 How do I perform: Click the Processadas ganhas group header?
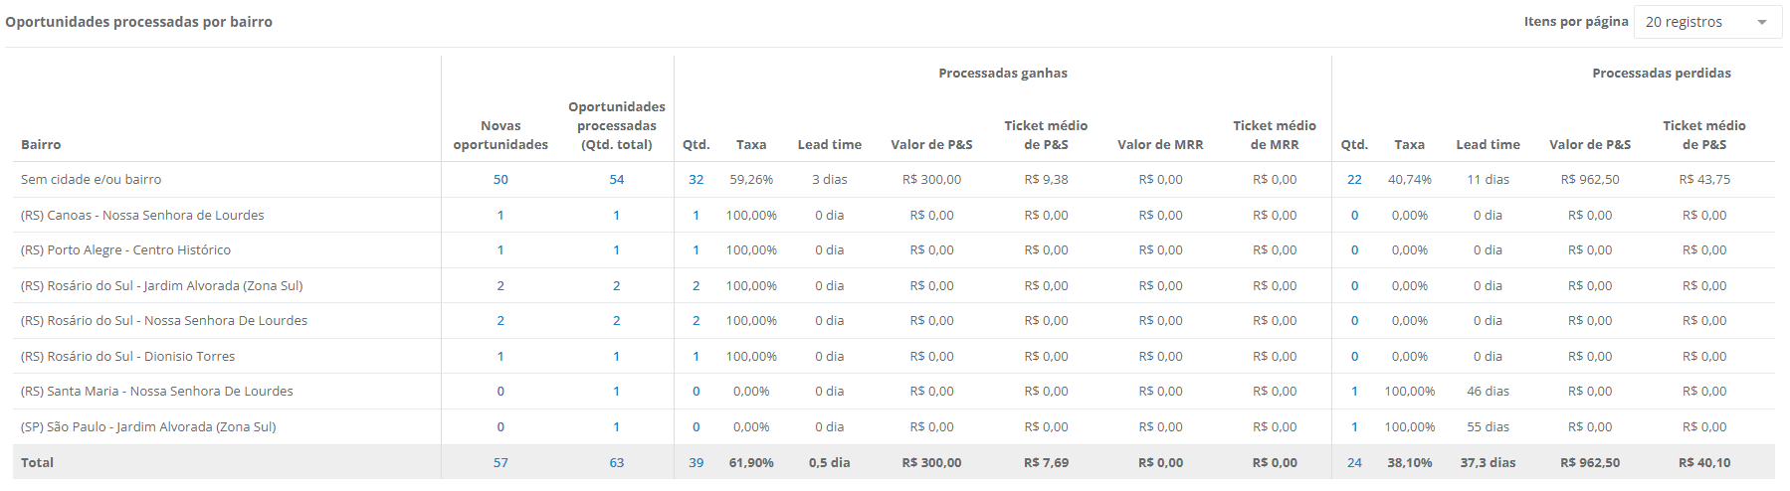[1002, 74]
